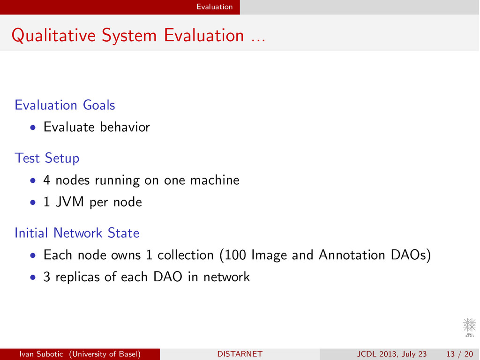Click 'JCDL 2013, July 23' footer text
The height and width of the screenshot is (360, 480).
click(391, 354)
